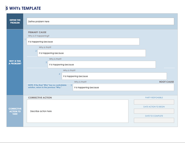The width and height of the screenshot is (185, 143).
Task: Click the 'Define problem here' input box
Action: (x=100, y=21)
